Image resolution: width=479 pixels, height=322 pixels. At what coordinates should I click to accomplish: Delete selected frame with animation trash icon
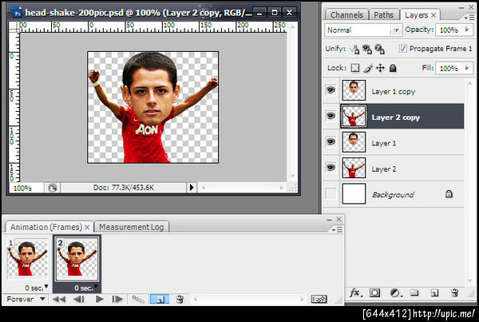coord(180,299)
